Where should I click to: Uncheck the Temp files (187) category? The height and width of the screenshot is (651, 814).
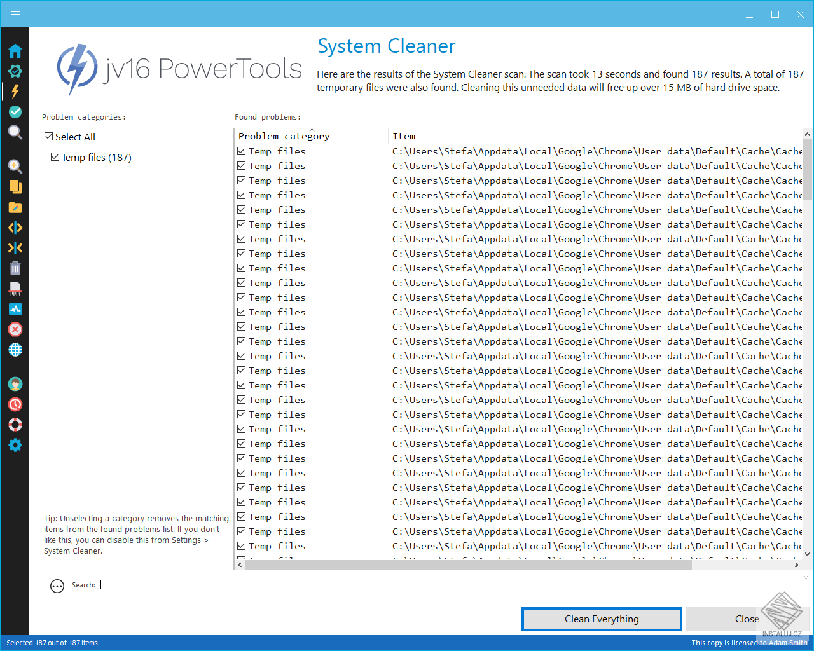pyautogui.click(x=55, y=157)
